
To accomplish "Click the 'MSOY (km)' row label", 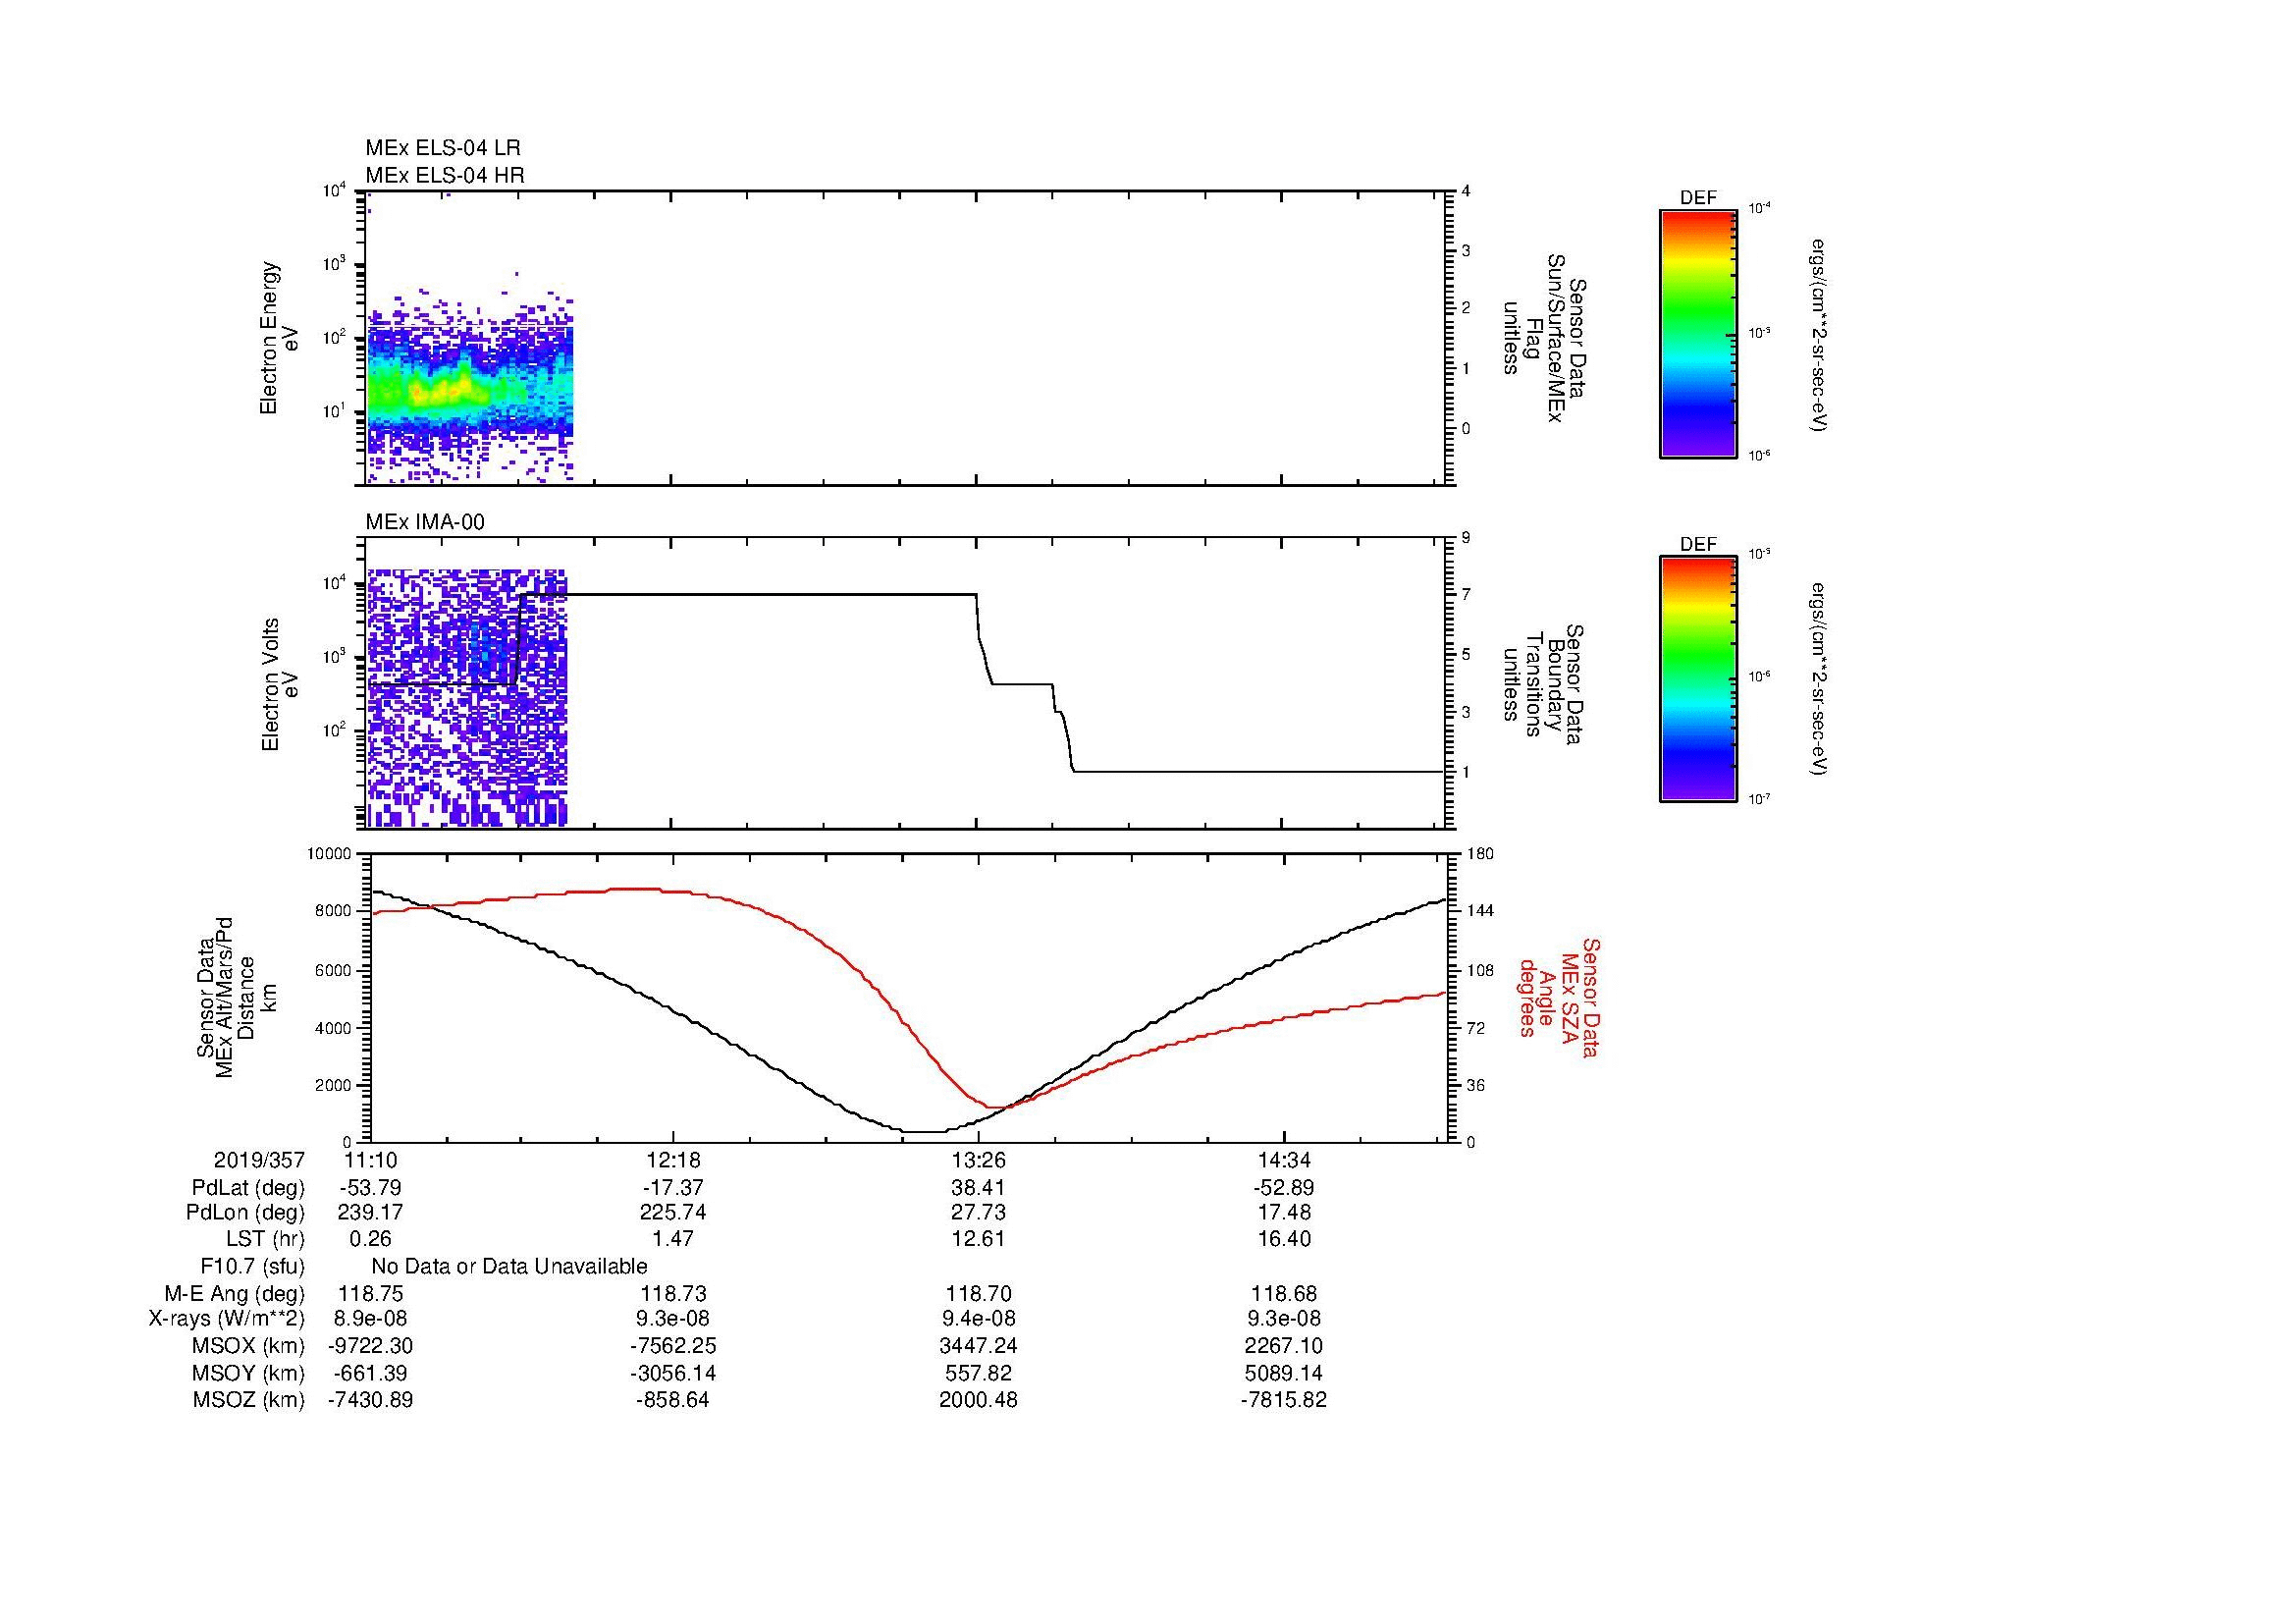I will pos(249,1373).
